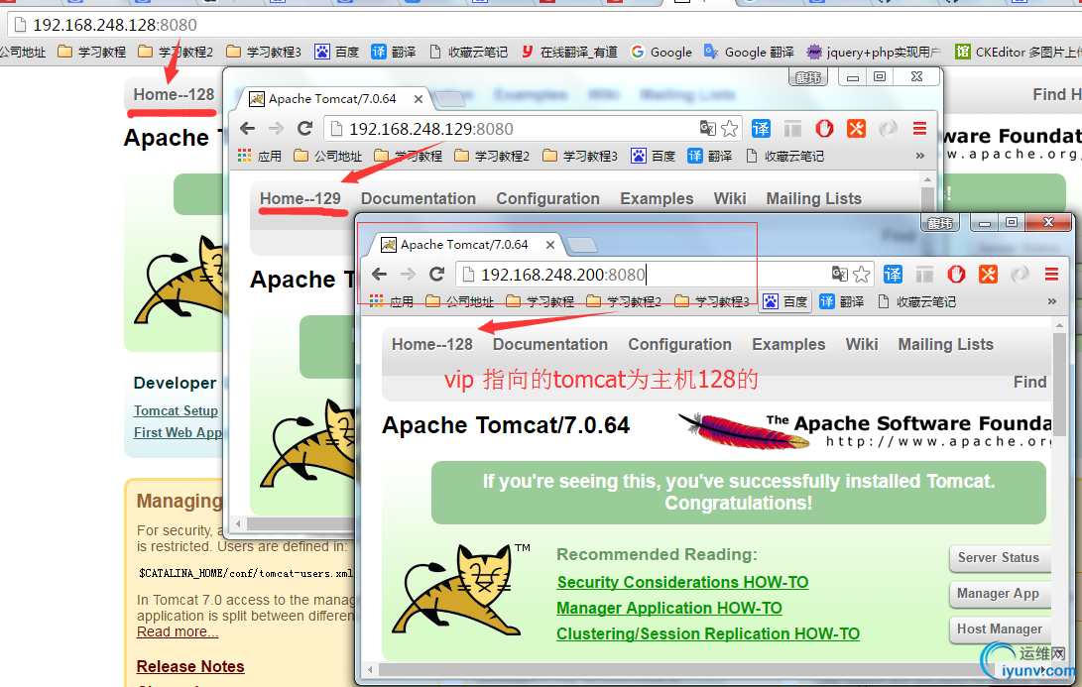Click the red Opera-style extension icon in the 192.168.248.200 window
Screen dimensions: 1082x687
click(x=956, y=274)
